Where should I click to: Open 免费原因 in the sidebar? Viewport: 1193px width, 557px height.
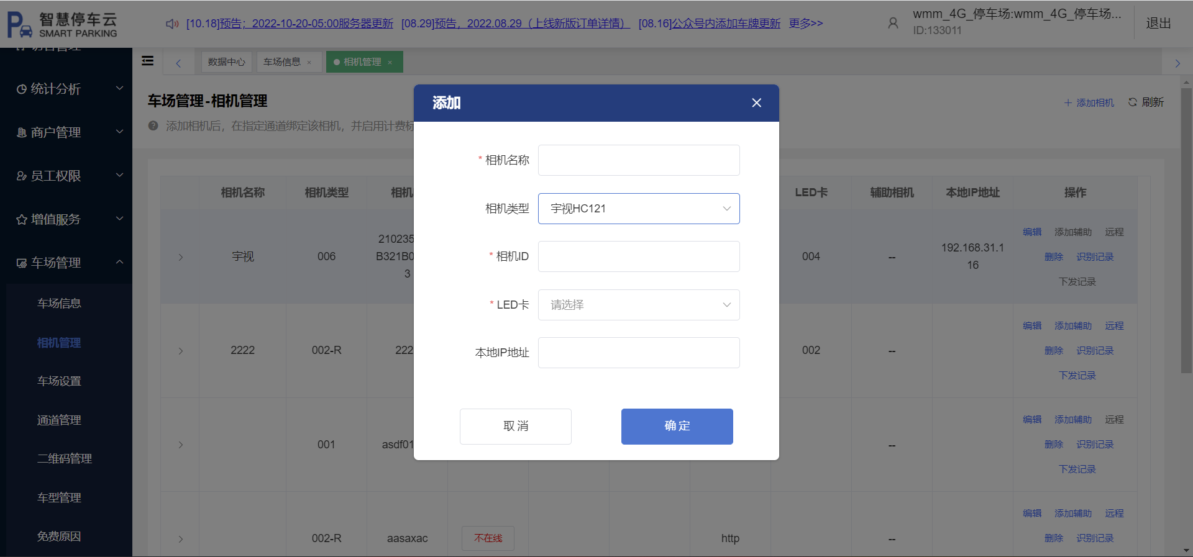point(59,537)
